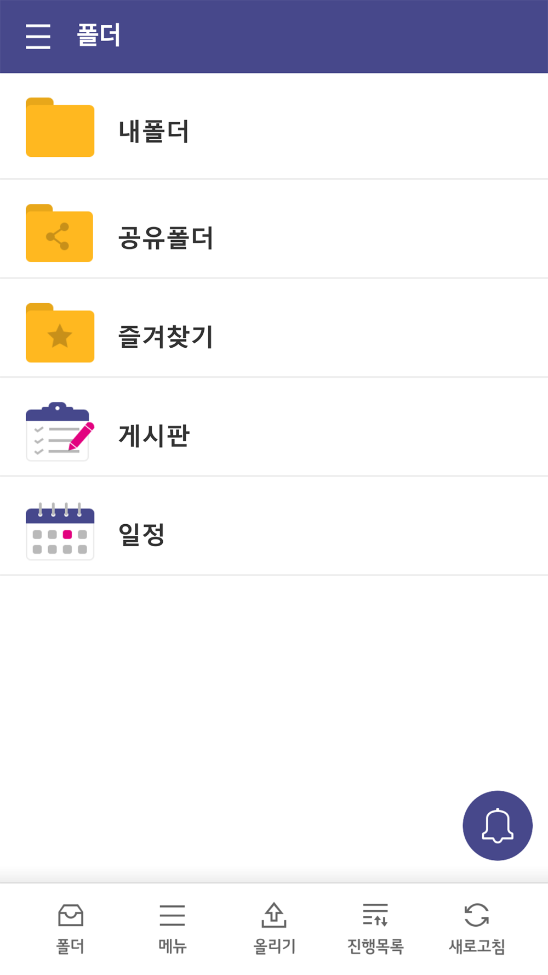Tap the 진행목록 transfer list icon
This screenshot has width=548, height=975.
(375, 915)
